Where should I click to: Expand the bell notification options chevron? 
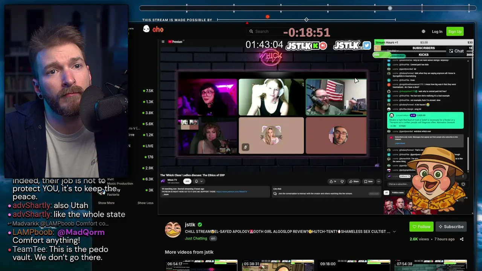click(201, 181)
